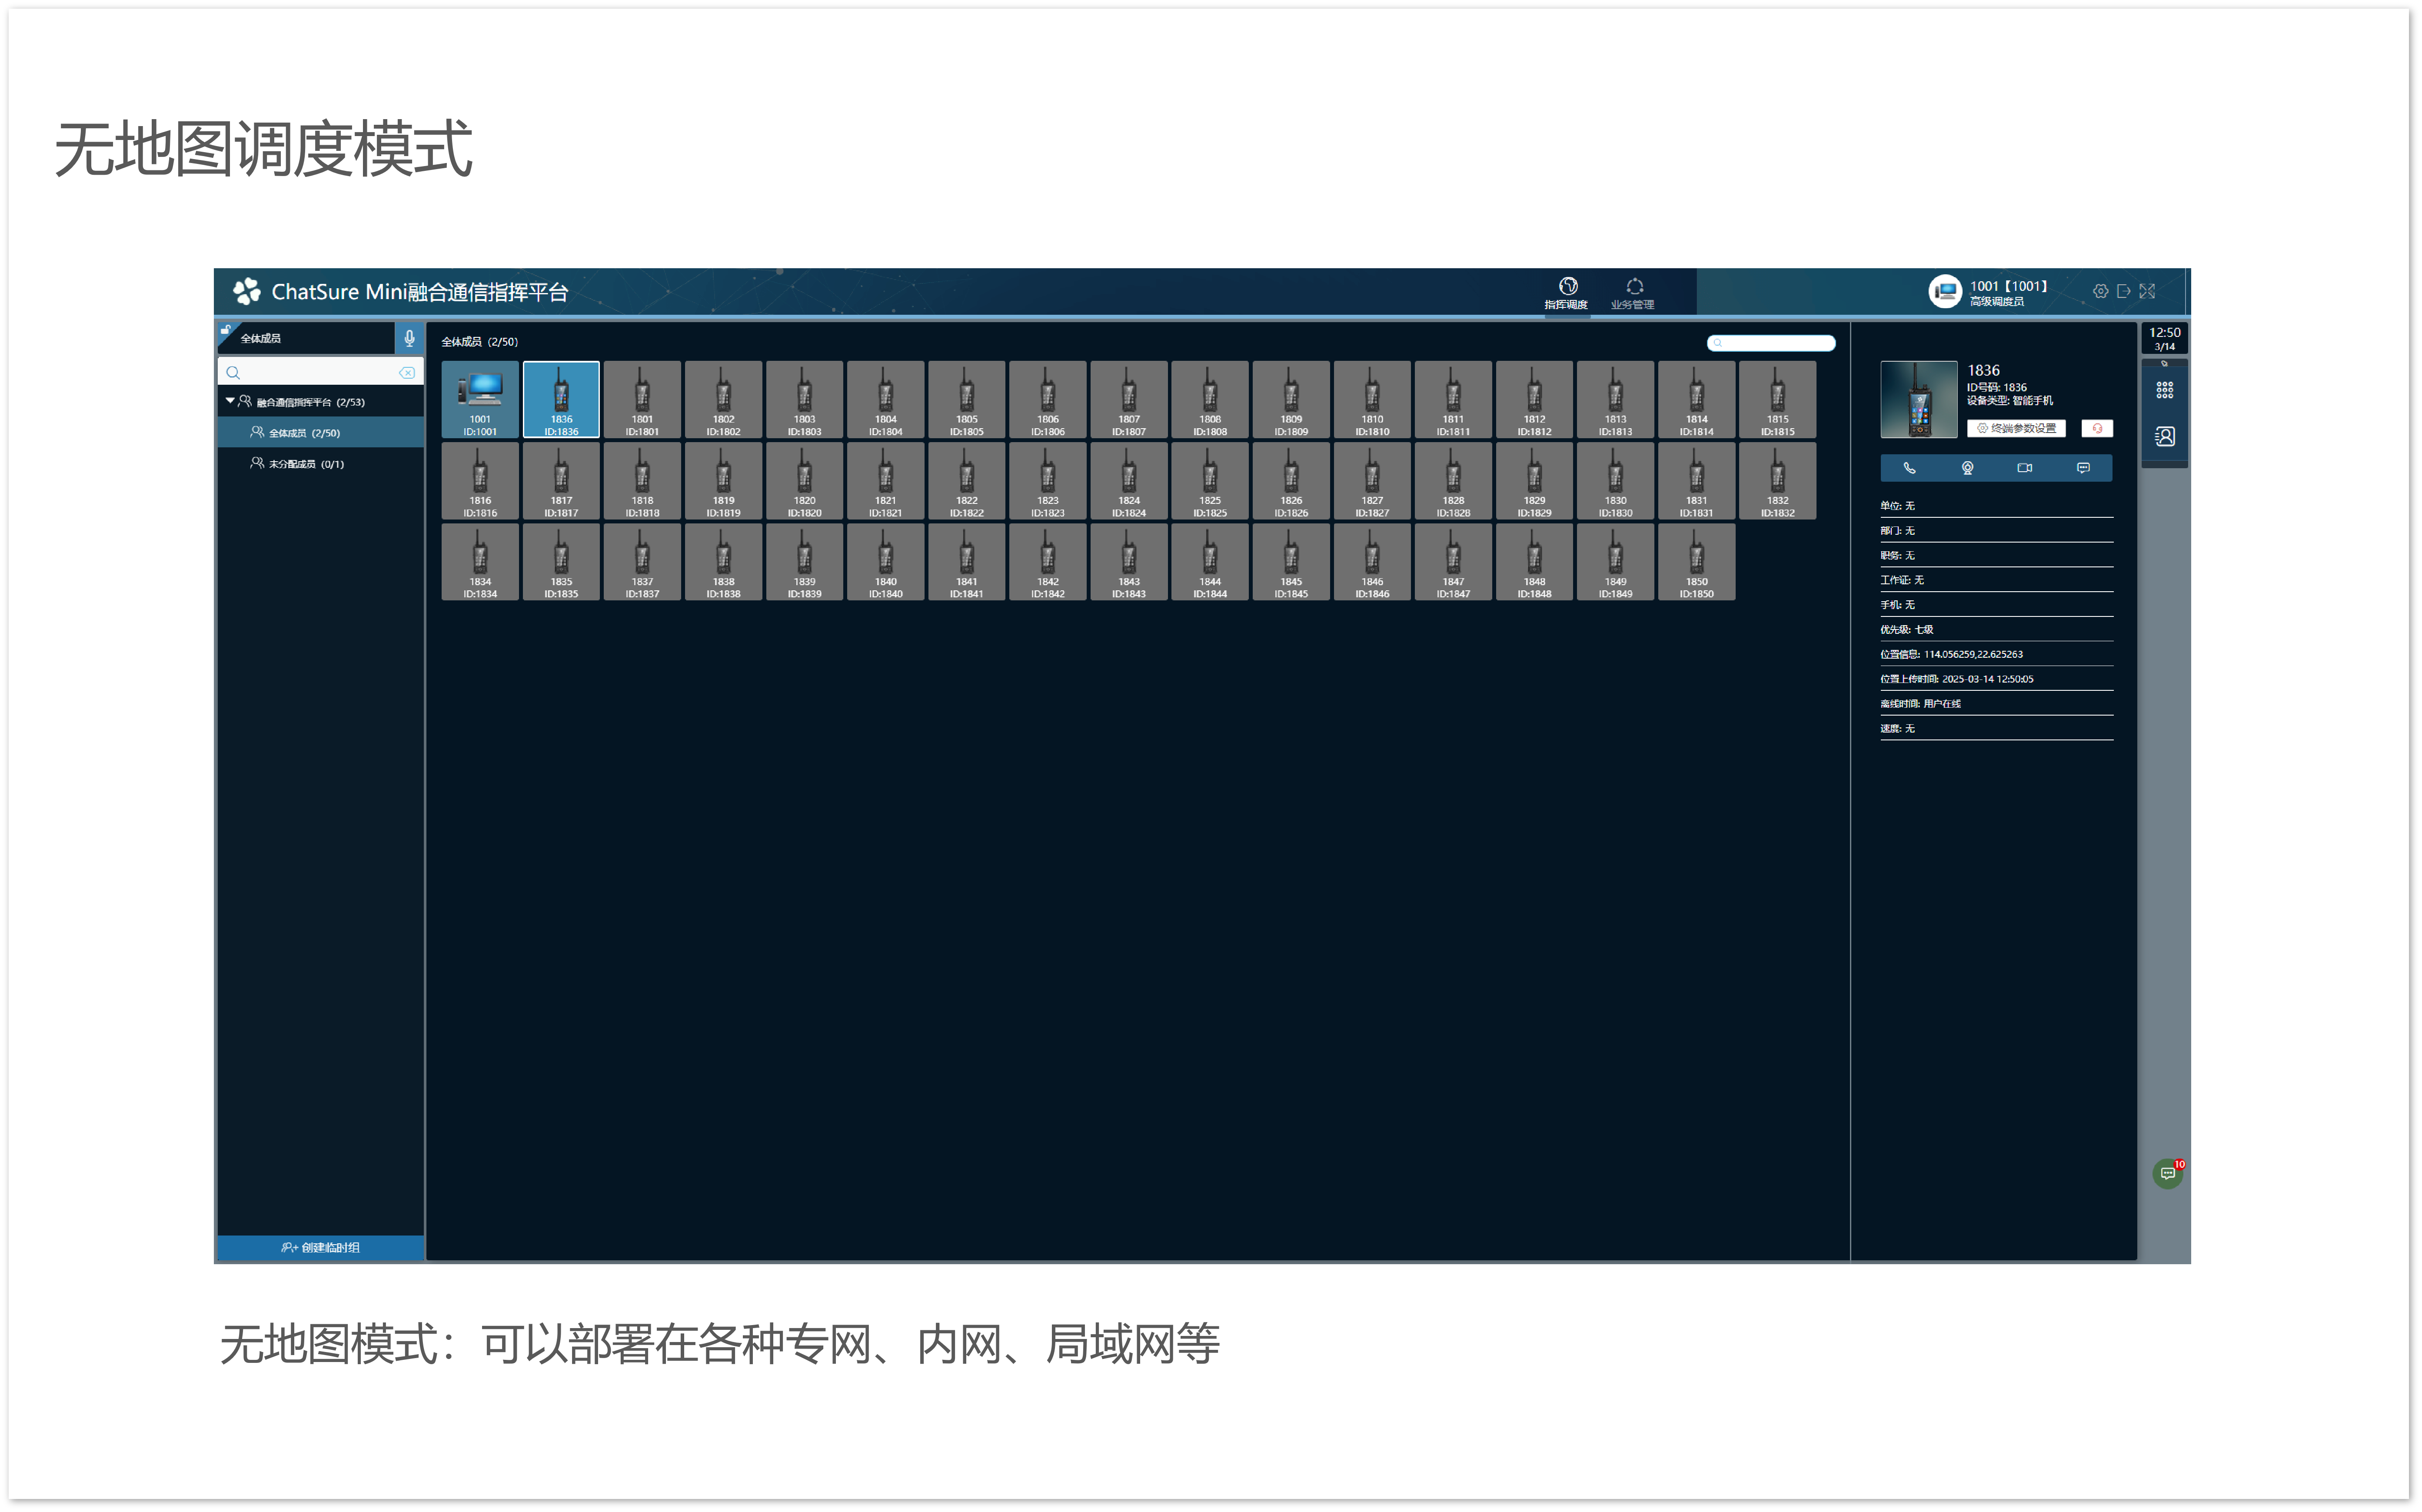The width and height of the screenshot is (2422, 1512).
Task: Select device tile ID:1805
Action: 967,399
